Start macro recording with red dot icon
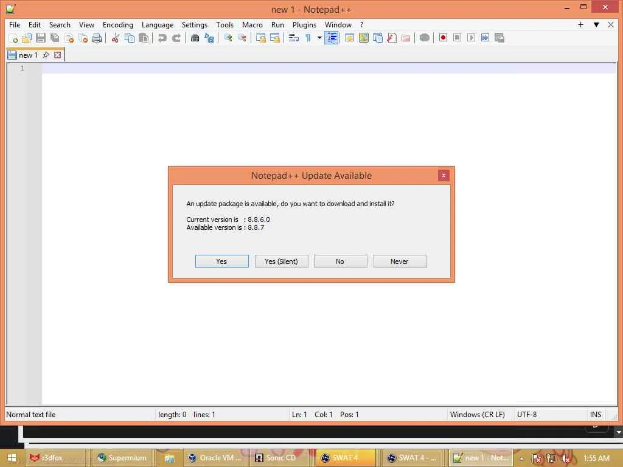 [x=443, y=38]
